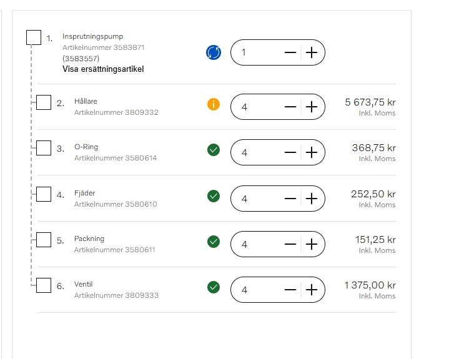The height and width of the screenshot is (359, 454).
Task: Click the green availability checkmark for Fjäder
Action: pyautogui.click(x=214, y=196)
